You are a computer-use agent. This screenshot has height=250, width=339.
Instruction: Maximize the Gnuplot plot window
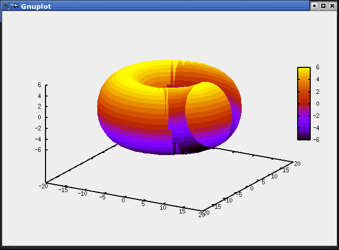[x=323, y=6]
